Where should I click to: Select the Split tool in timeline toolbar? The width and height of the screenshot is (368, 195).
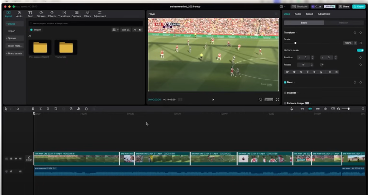tap(33, 109)
